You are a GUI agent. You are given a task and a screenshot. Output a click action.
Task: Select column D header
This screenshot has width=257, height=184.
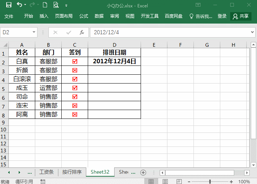(x=115, y=45)
